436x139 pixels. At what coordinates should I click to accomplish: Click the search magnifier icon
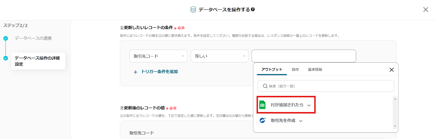pyautogui.click(x=265, y=86)
